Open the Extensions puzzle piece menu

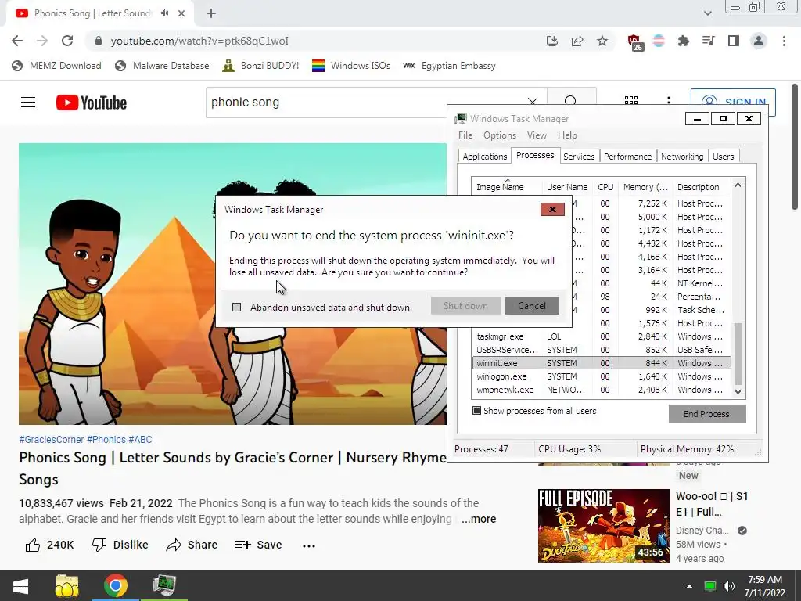[684, 41]
